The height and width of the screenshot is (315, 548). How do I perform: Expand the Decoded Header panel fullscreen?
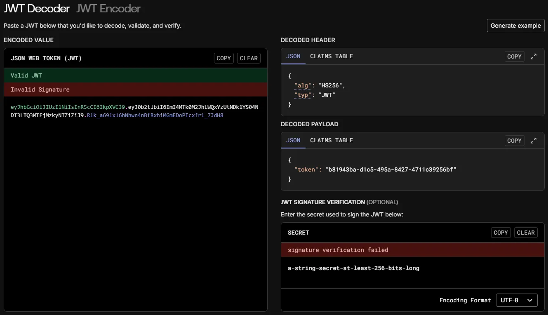coord(534,56)
